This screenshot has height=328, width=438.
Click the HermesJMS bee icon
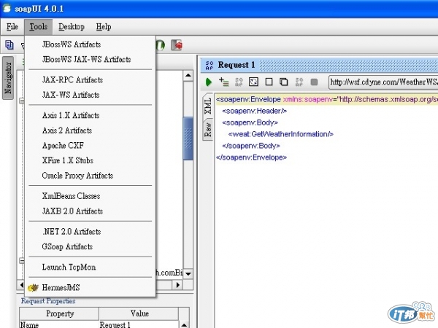tap(33, 288)
